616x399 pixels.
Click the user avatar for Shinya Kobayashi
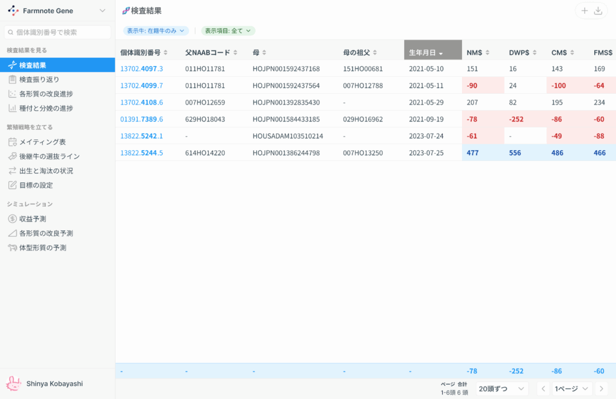point(13,383)
